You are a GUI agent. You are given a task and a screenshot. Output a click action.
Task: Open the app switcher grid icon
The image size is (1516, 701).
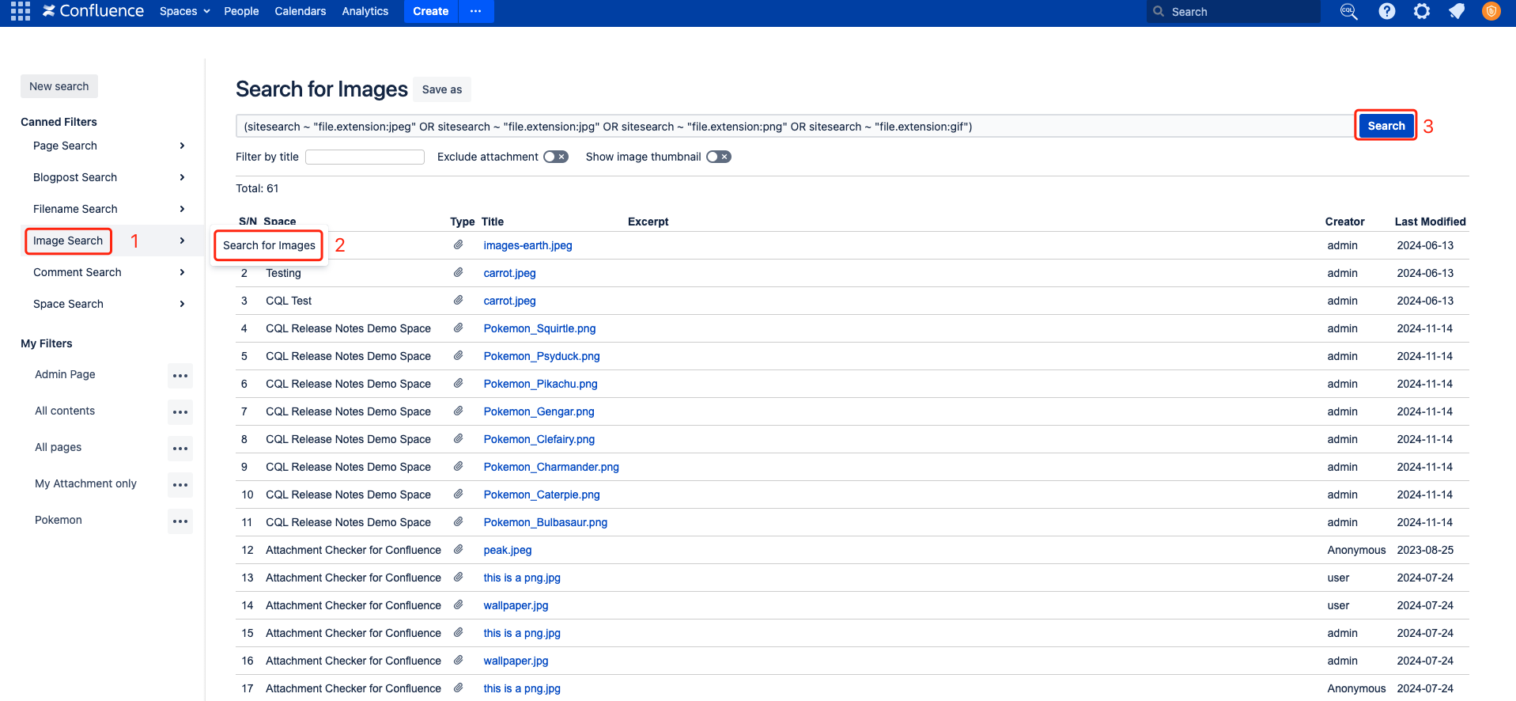click(x=21, y=11)
